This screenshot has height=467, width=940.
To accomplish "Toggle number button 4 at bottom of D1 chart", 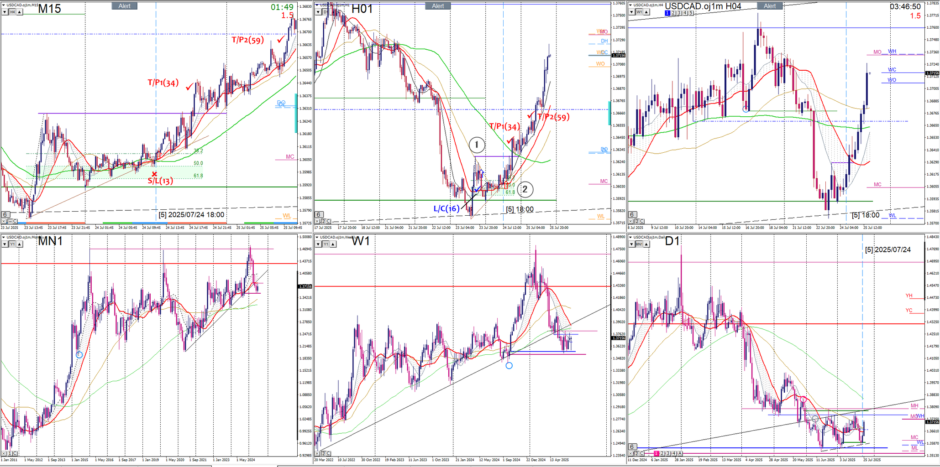I will [x=674, y=453].
